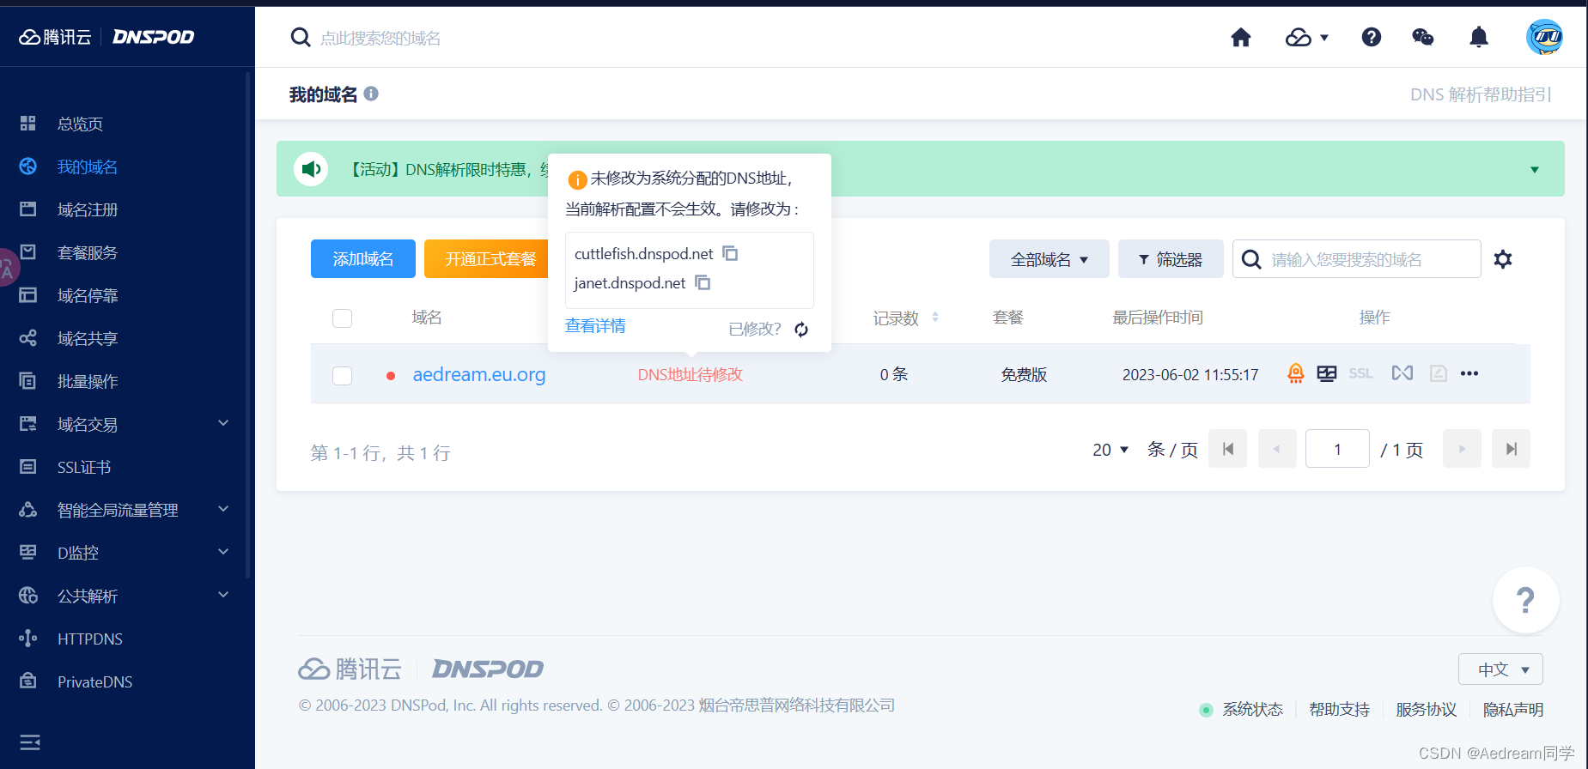Image resolution: width=1588 pixels, height=769 pixels.
Task: Click the monitor icon in aedream.eu.org row
Action: tap(1327, 373)
